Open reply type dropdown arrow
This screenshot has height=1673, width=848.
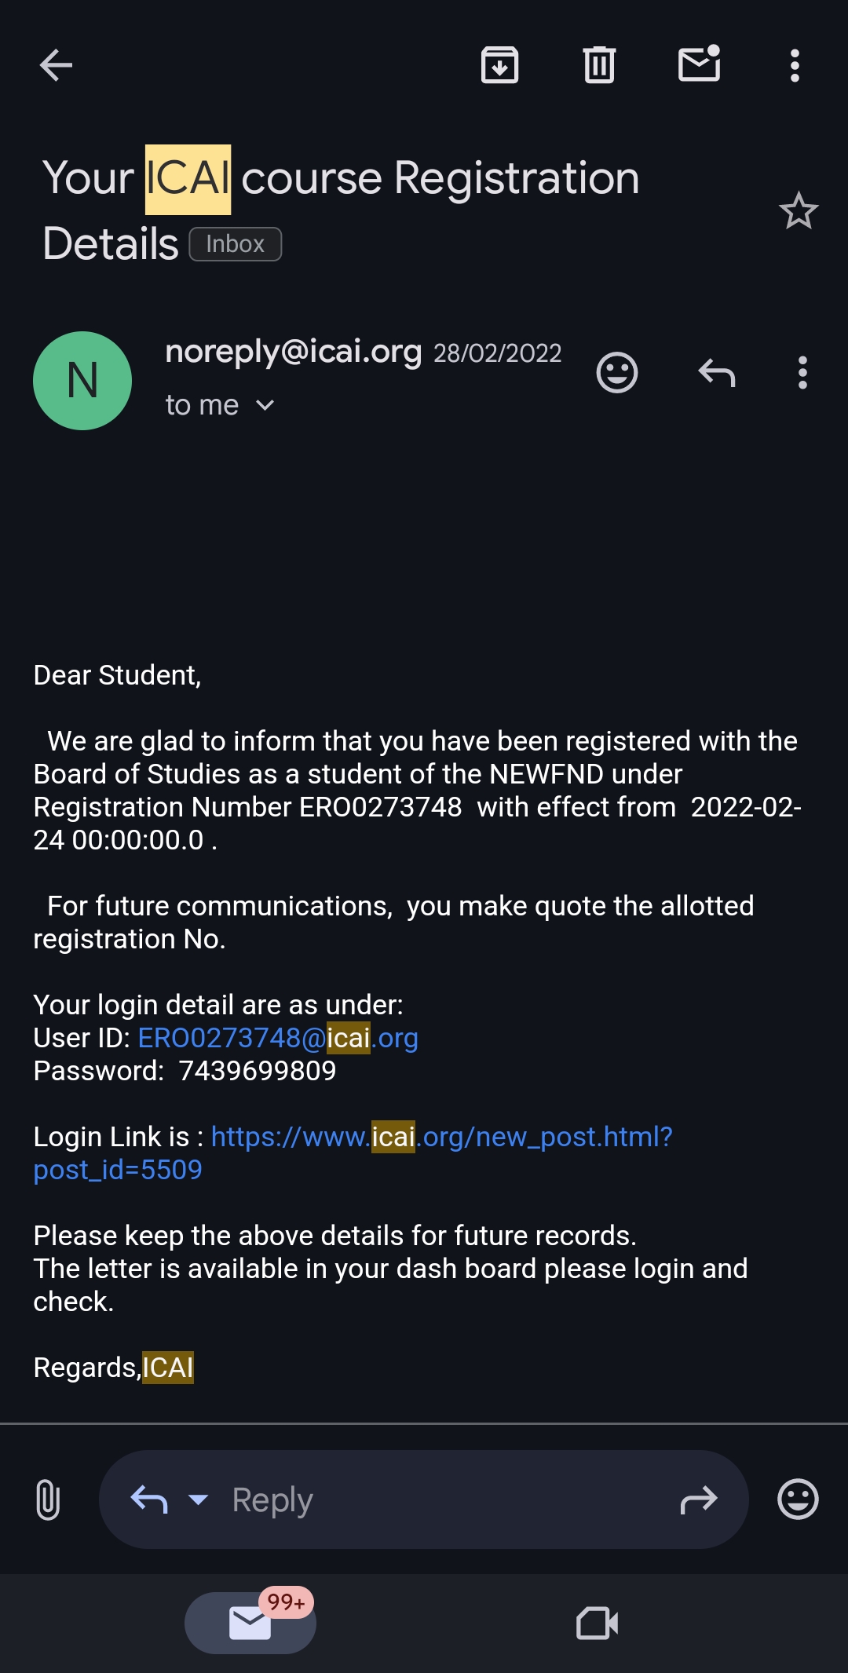click(x=199, y=1499)
